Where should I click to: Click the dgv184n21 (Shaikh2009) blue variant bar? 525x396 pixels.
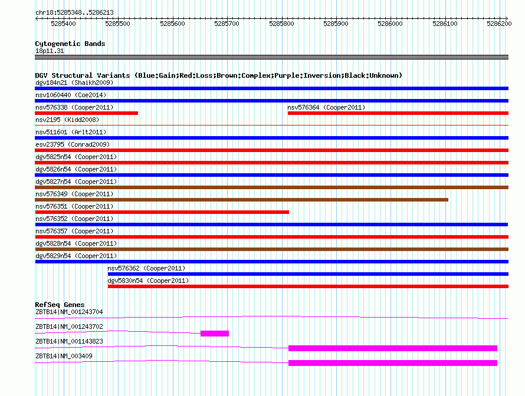271,88
